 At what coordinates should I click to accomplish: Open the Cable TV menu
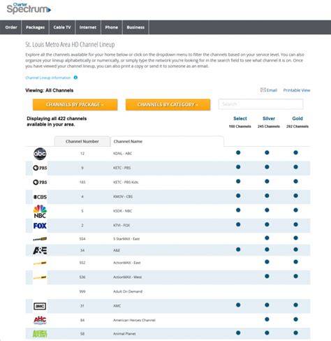pos(62,27)
